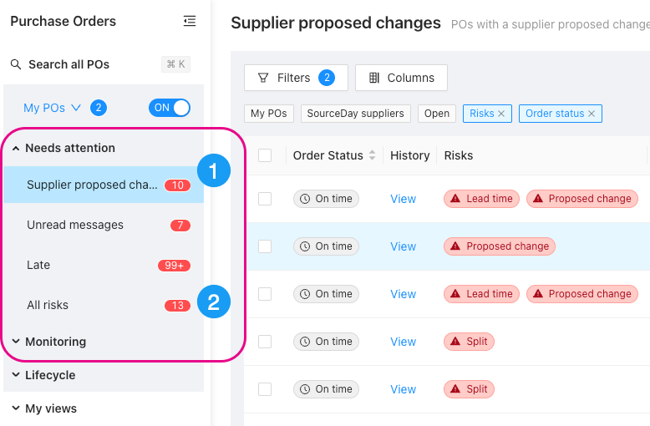This screenshot has height=426, width=650.
Task: Click the Search all POs field
Action: 100,64
